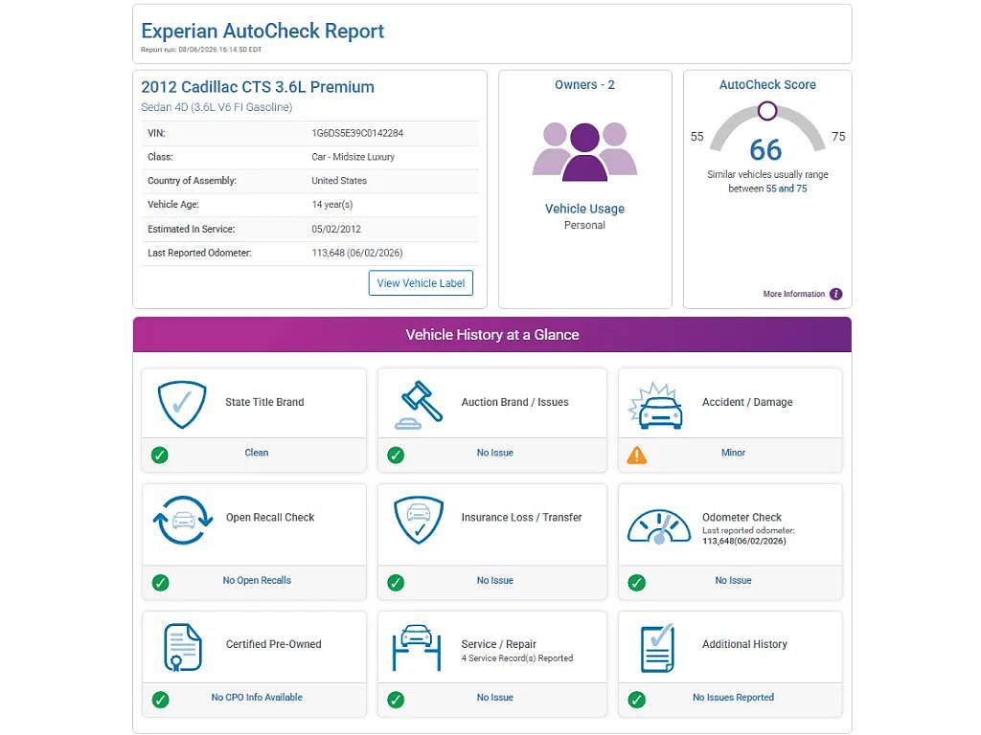The height and width of the screenshot is (735, 981).
Task: Click the score number 66
Action: tap(765, 150)
